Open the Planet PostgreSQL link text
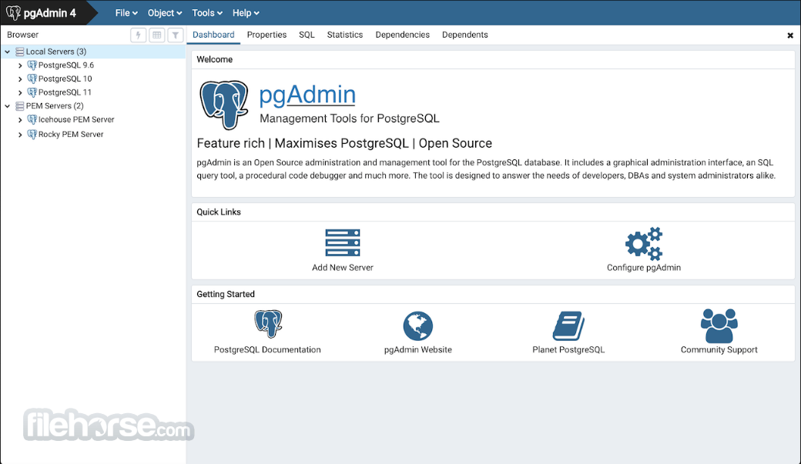 [568, 349]
